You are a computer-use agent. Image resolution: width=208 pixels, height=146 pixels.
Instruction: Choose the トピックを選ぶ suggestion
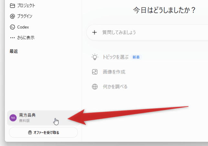point(116,57)
